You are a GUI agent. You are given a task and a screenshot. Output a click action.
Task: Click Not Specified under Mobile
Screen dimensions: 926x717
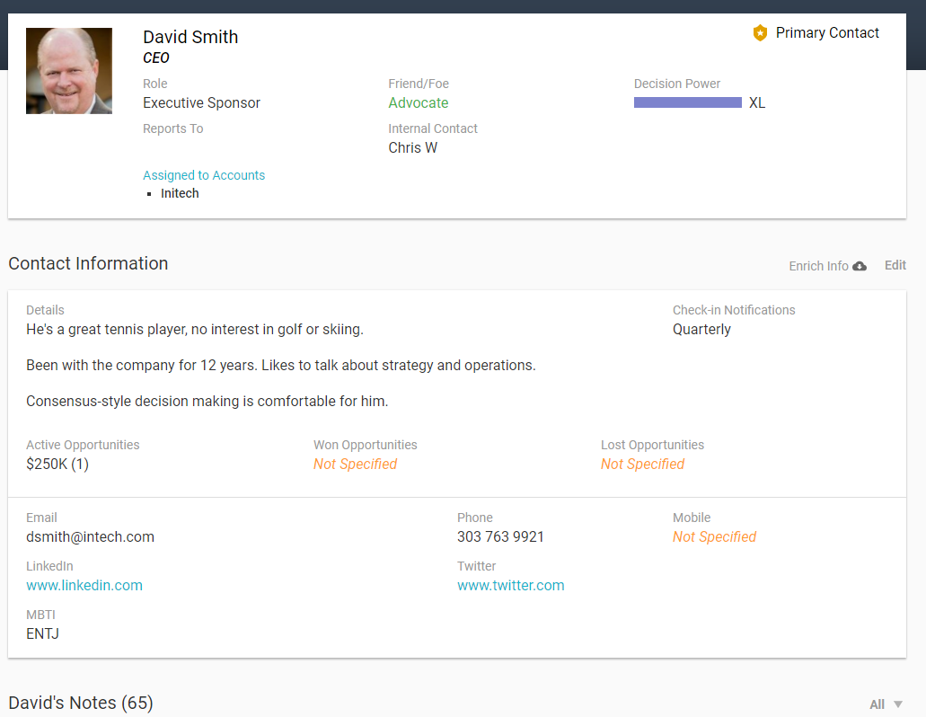click(714, 536)
